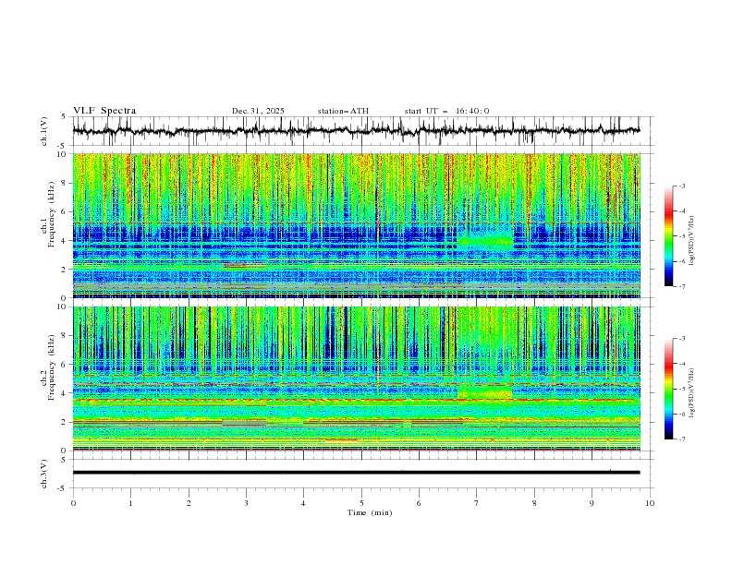Click the flat ch.3 voltage trace

(x=356, y=473)
